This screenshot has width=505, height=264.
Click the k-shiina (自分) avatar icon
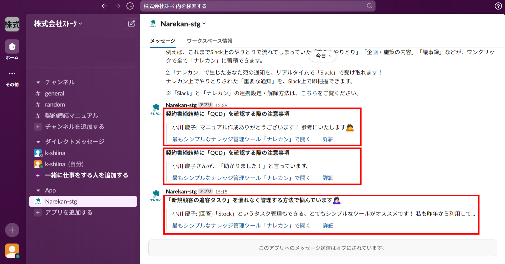pos(38,164)
